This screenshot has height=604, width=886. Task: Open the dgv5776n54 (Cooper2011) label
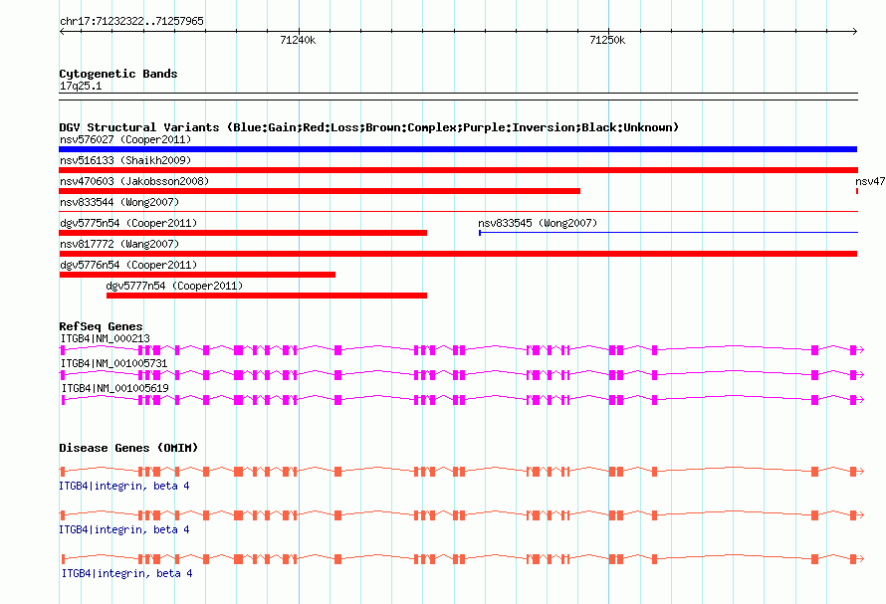(128, 265)
